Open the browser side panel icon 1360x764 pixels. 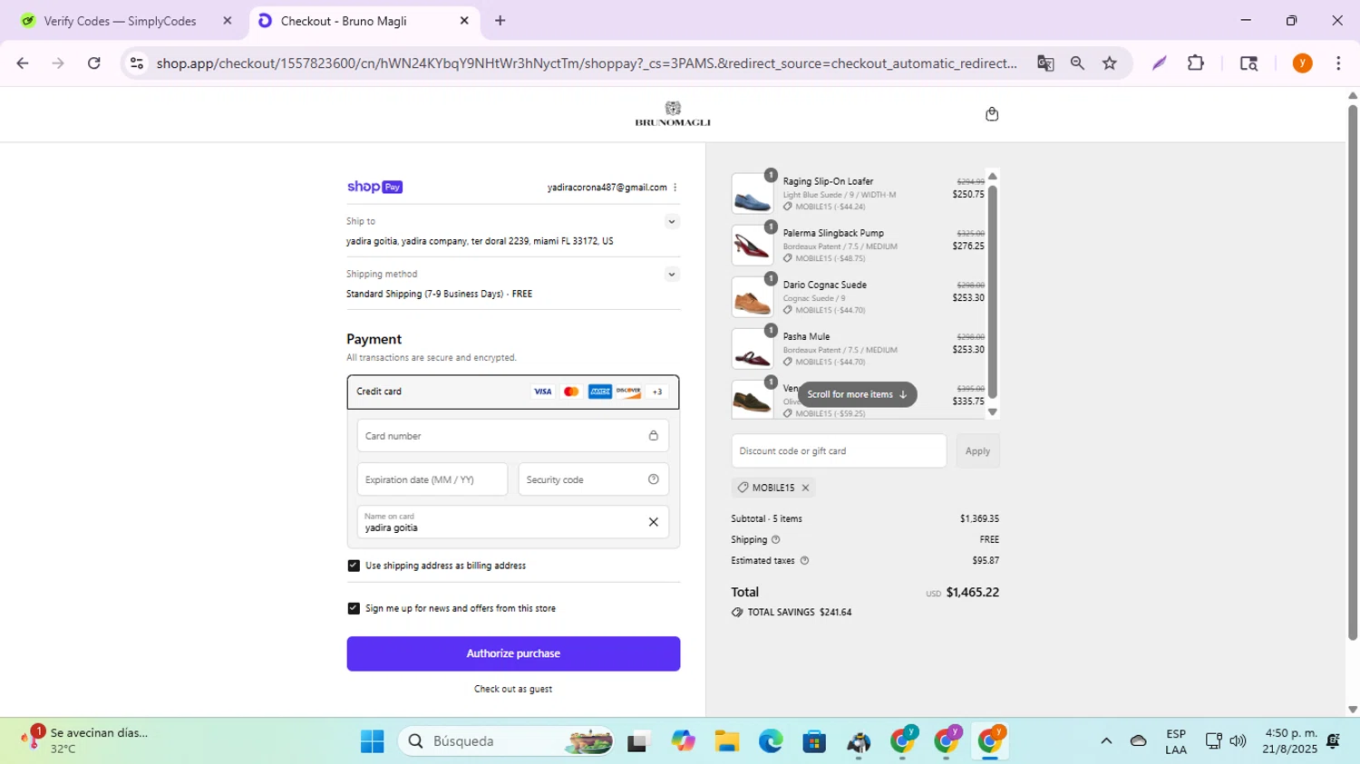(1248, 63)
